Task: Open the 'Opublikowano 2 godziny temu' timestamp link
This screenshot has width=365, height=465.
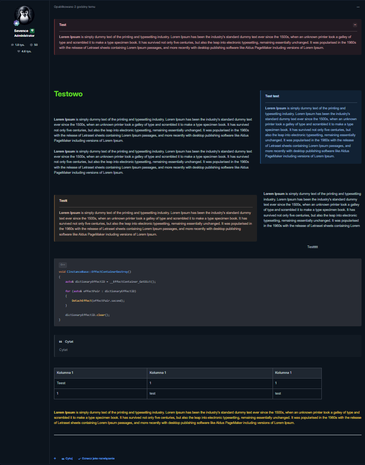Action: click(x=75, y=7)
